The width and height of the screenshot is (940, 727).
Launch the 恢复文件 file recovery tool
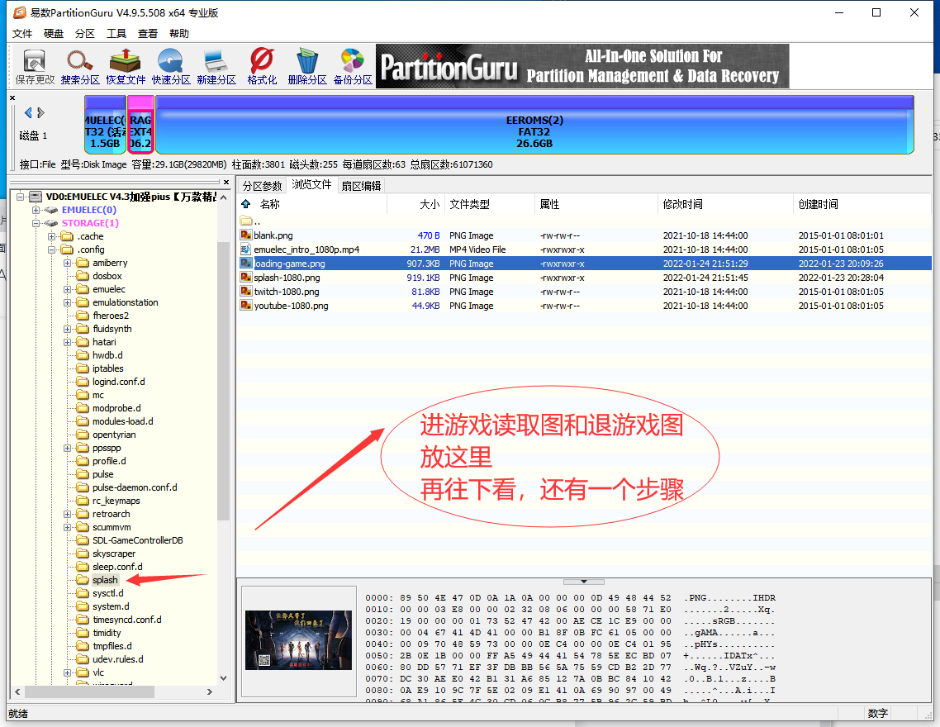126,67
